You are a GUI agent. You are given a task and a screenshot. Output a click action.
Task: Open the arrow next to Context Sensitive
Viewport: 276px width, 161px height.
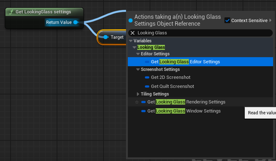tap(270, 21)
